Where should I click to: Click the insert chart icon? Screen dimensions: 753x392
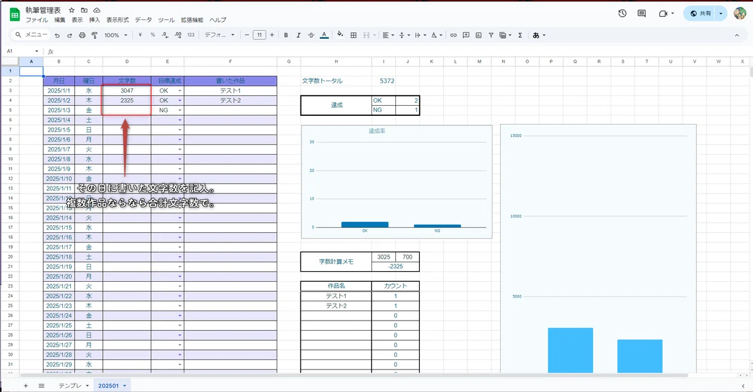click(478, 35)
